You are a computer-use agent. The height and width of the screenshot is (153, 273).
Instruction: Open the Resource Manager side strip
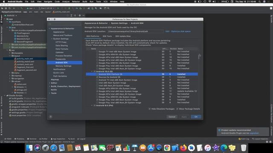coord(1,35)
